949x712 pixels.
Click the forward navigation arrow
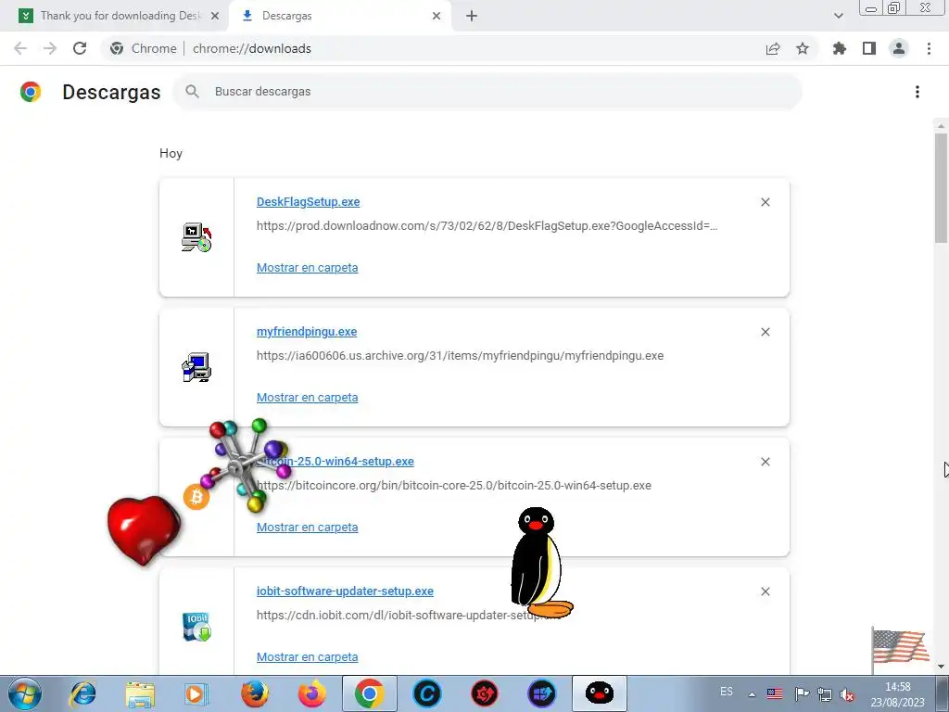pyautogui.click(x=50, y=48)
